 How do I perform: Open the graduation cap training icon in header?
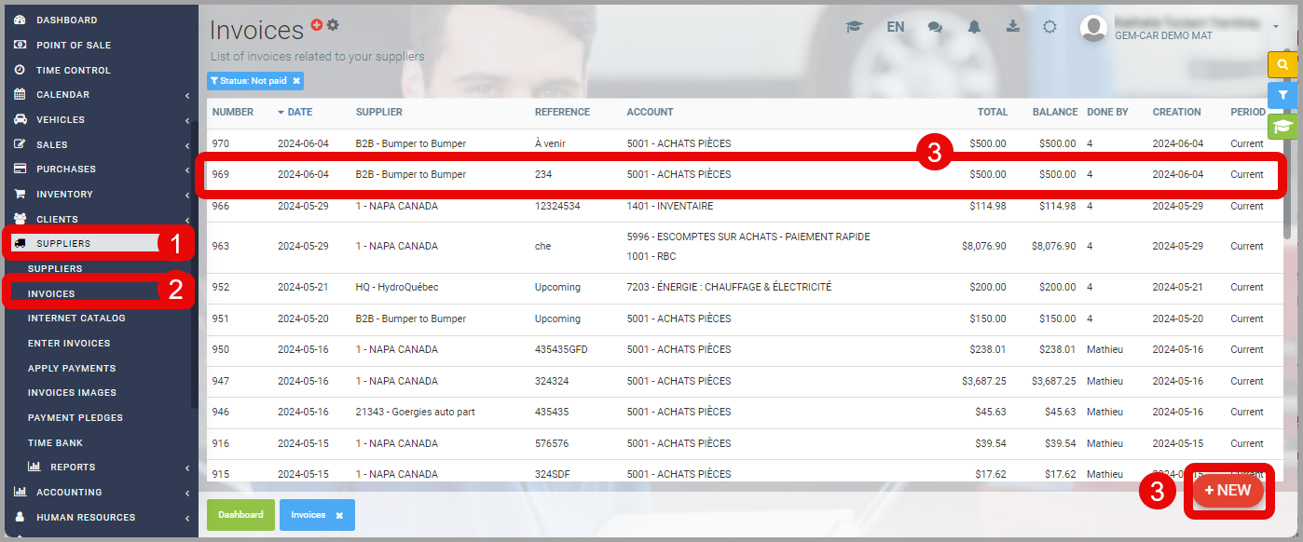pyautogui.click(x=854, y=27)
